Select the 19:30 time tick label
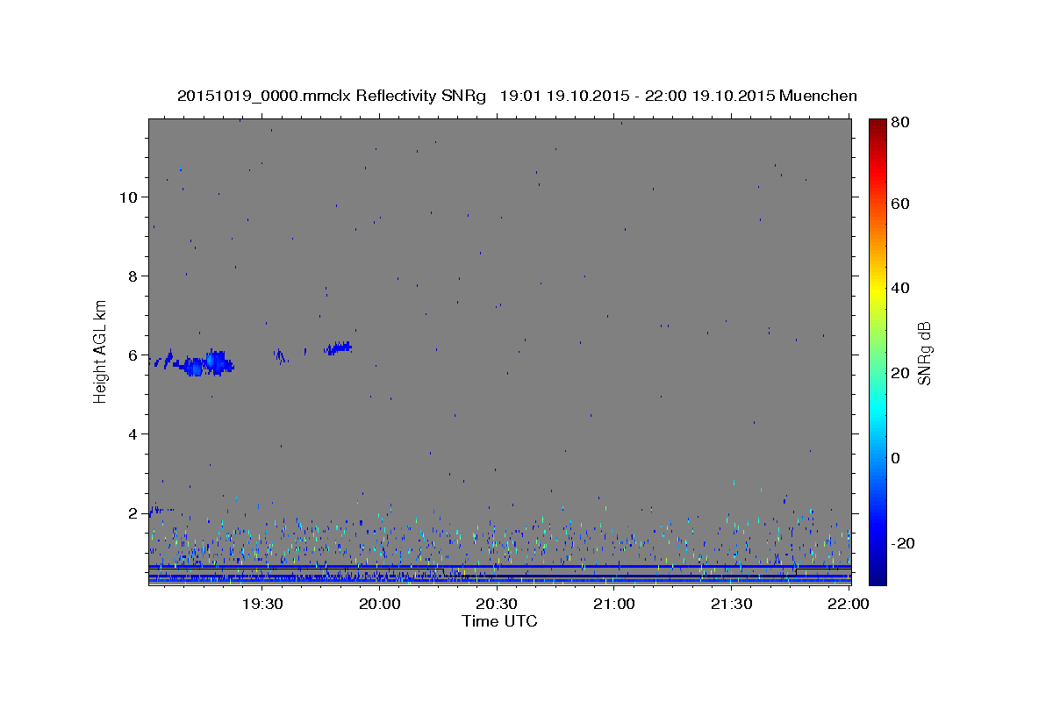This screenshot has height=702, width=1053. point(261,605)
